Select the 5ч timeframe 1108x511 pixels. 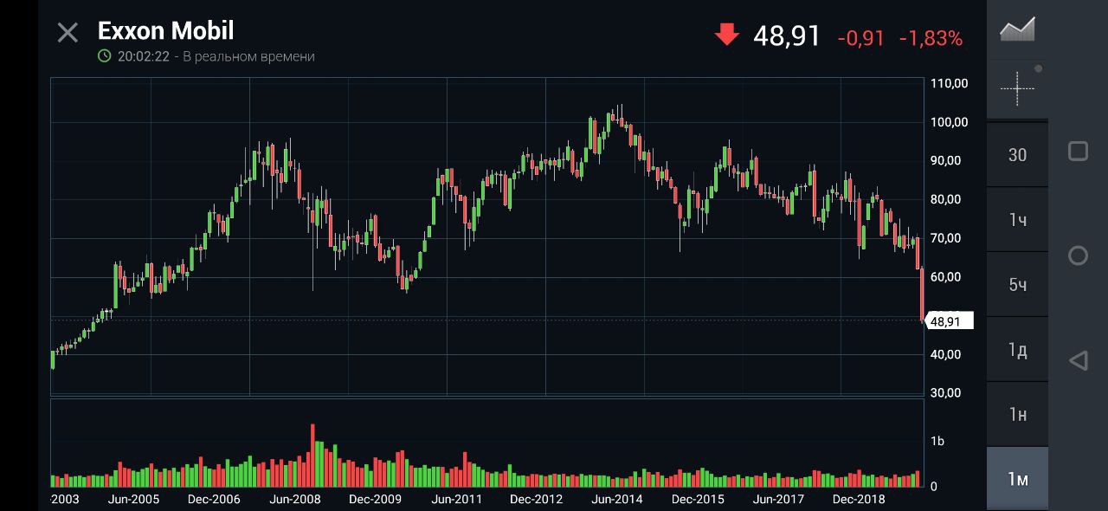point(1017,285)
